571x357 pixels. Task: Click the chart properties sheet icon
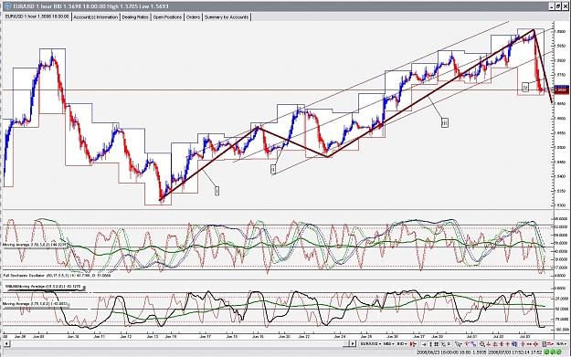[545, 344]
